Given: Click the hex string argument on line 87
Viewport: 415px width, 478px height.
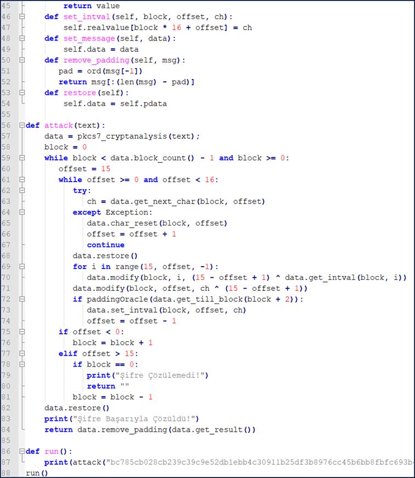Looking at the screenshot, I should click(x=260, y=462).
